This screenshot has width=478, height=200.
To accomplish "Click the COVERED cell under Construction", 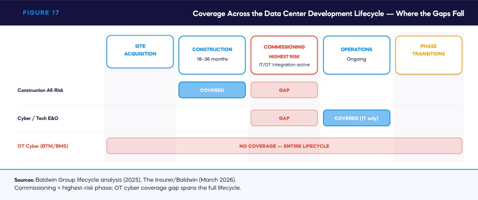I will click(x=212, y=90).
